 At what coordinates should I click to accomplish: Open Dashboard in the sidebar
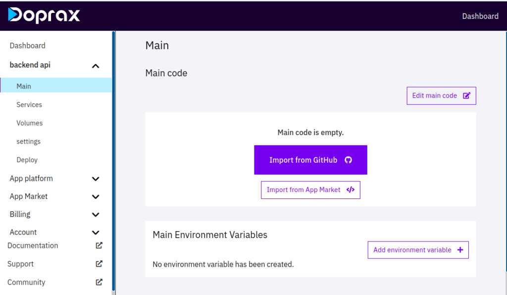point(28,46)
